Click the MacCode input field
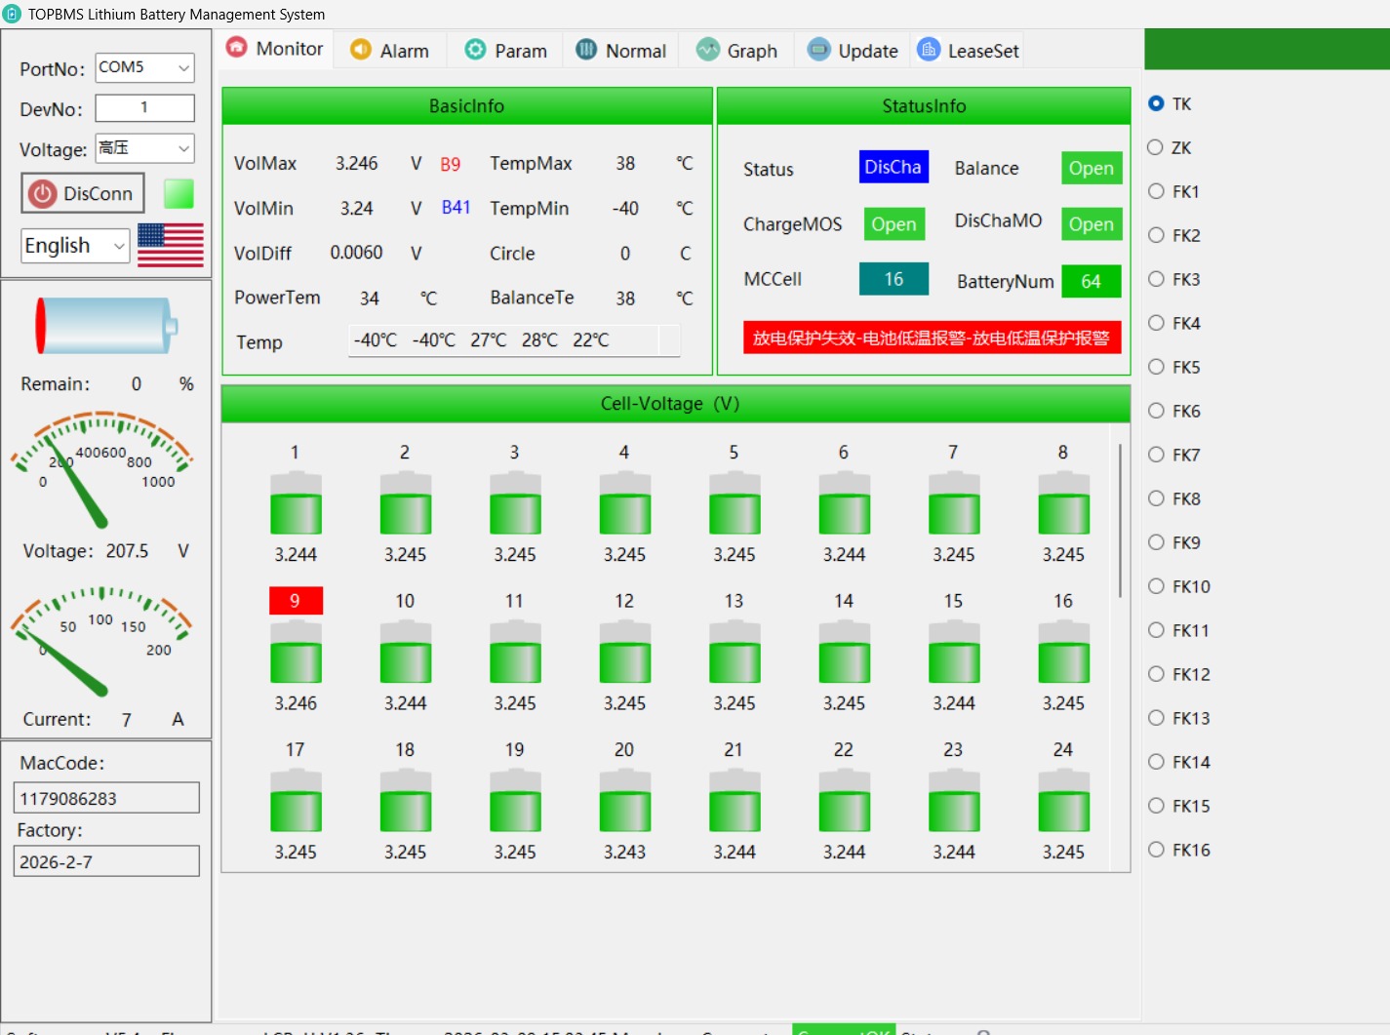 [x=106, y=798]
